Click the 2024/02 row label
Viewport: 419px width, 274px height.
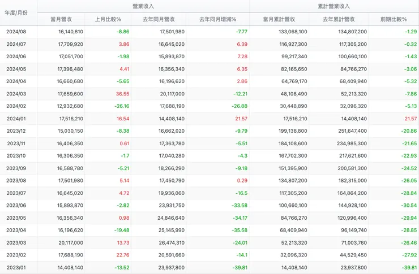(16, 106)
